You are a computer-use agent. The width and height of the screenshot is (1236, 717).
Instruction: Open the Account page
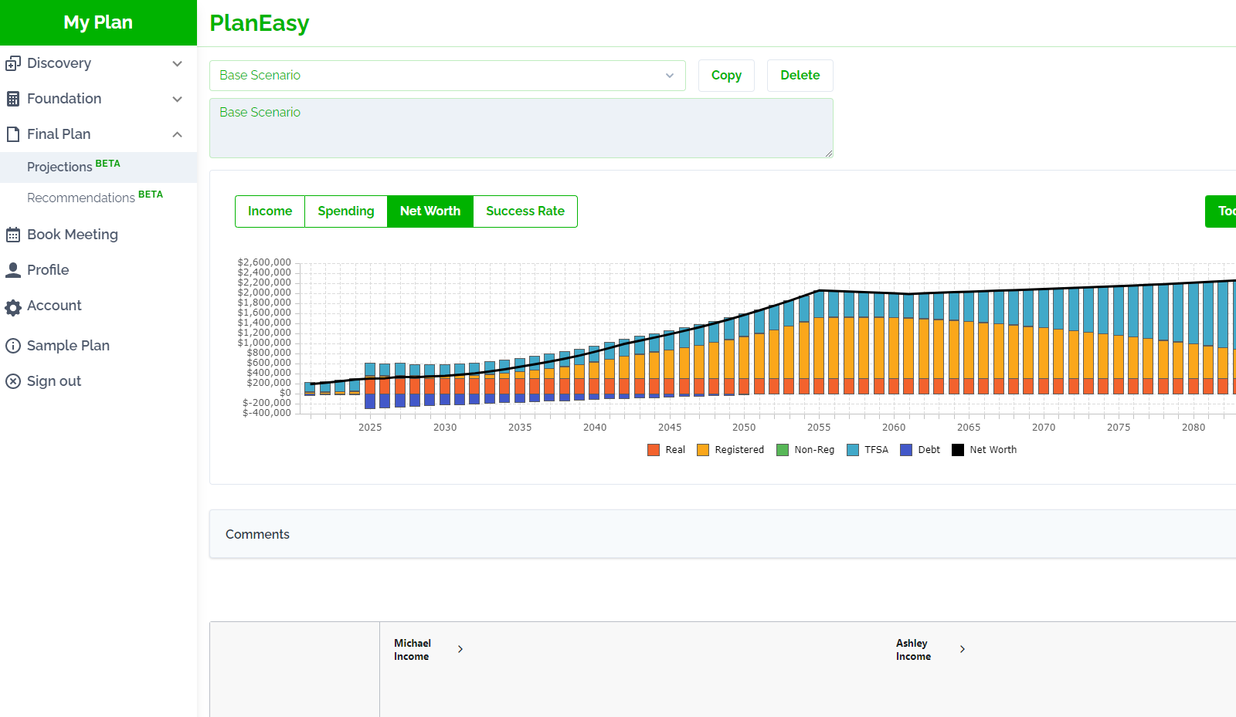(x=54, y=306)
